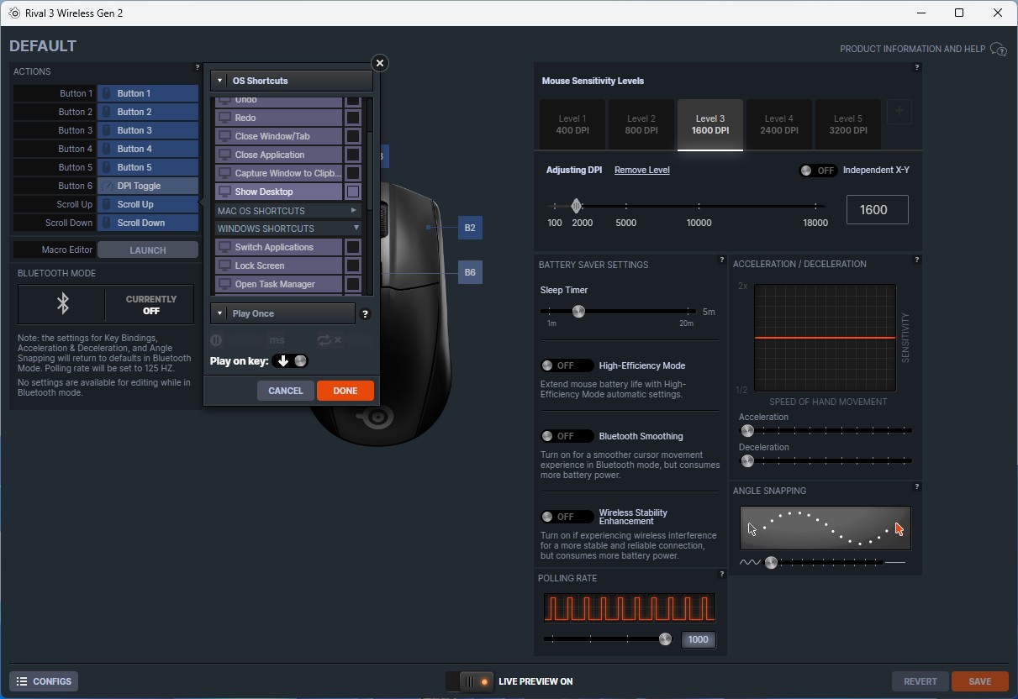Add a new sensitivity level with plus icon
1018x699 pixels.
tap(899, 111)
